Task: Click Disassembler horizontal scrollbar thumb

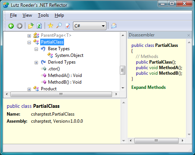Action: (x=156, y=141)
